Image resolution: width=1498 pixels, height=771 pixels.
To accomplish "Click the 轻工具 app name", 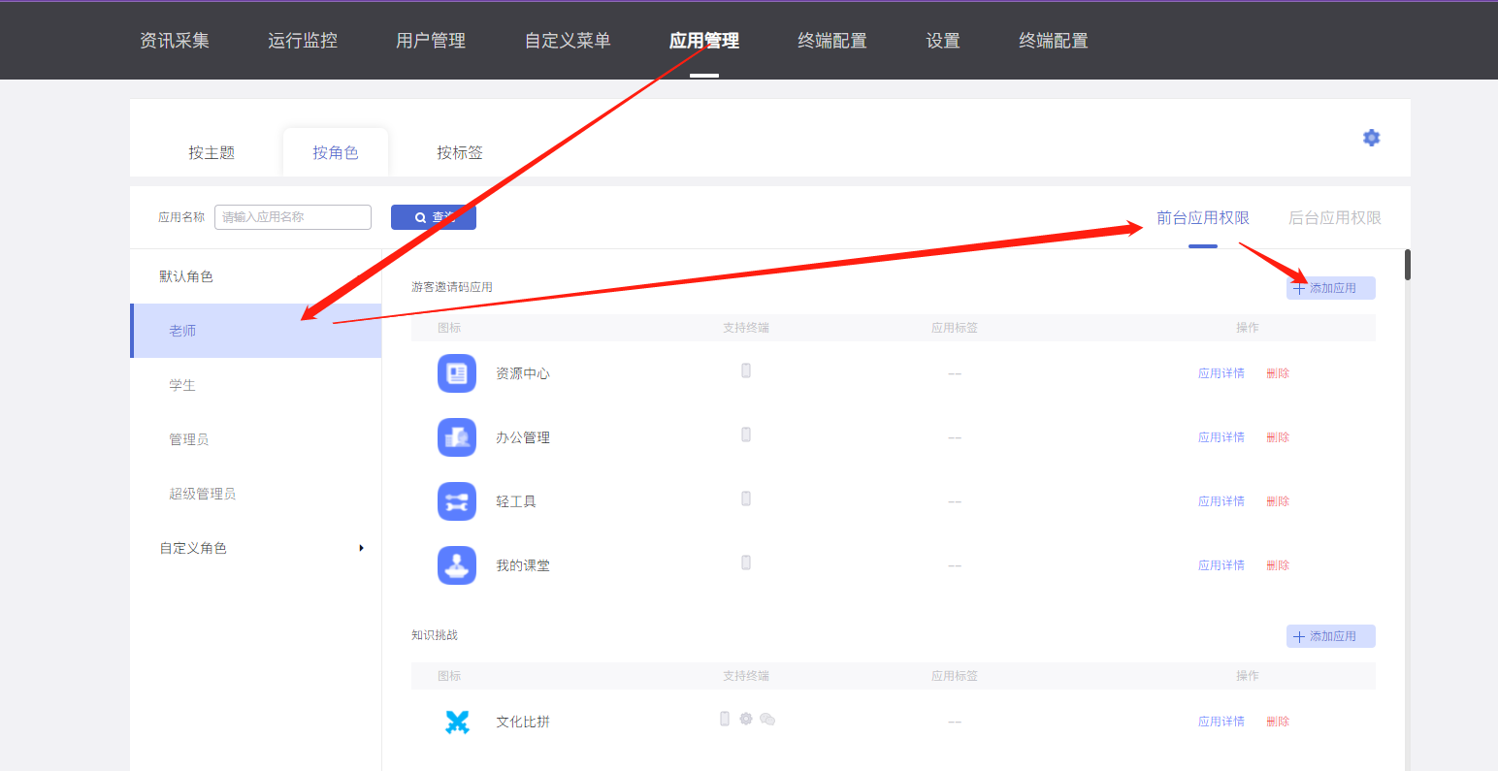I will [x=516, y=501].
